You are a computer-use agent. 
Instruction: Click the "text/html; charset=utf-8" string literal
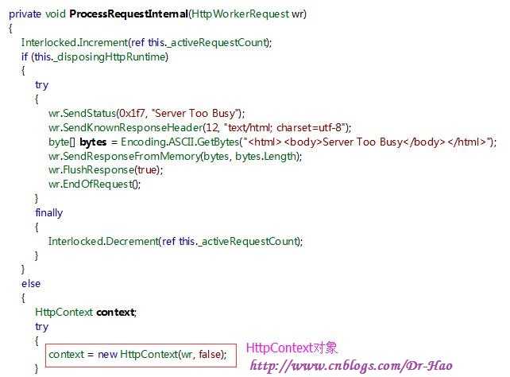(286, 127)
